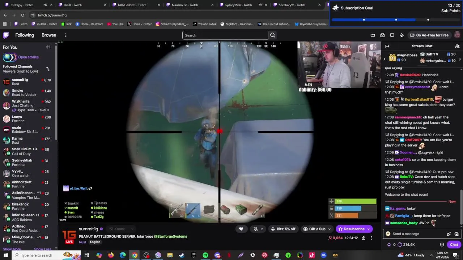Open Smoke channel in the sidebar
Image resolution: width=463 pixels, height=260 pixels.
(27, 92)
